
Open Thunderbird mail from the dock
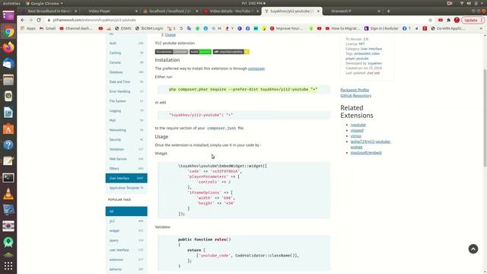(x=8, y=64)
